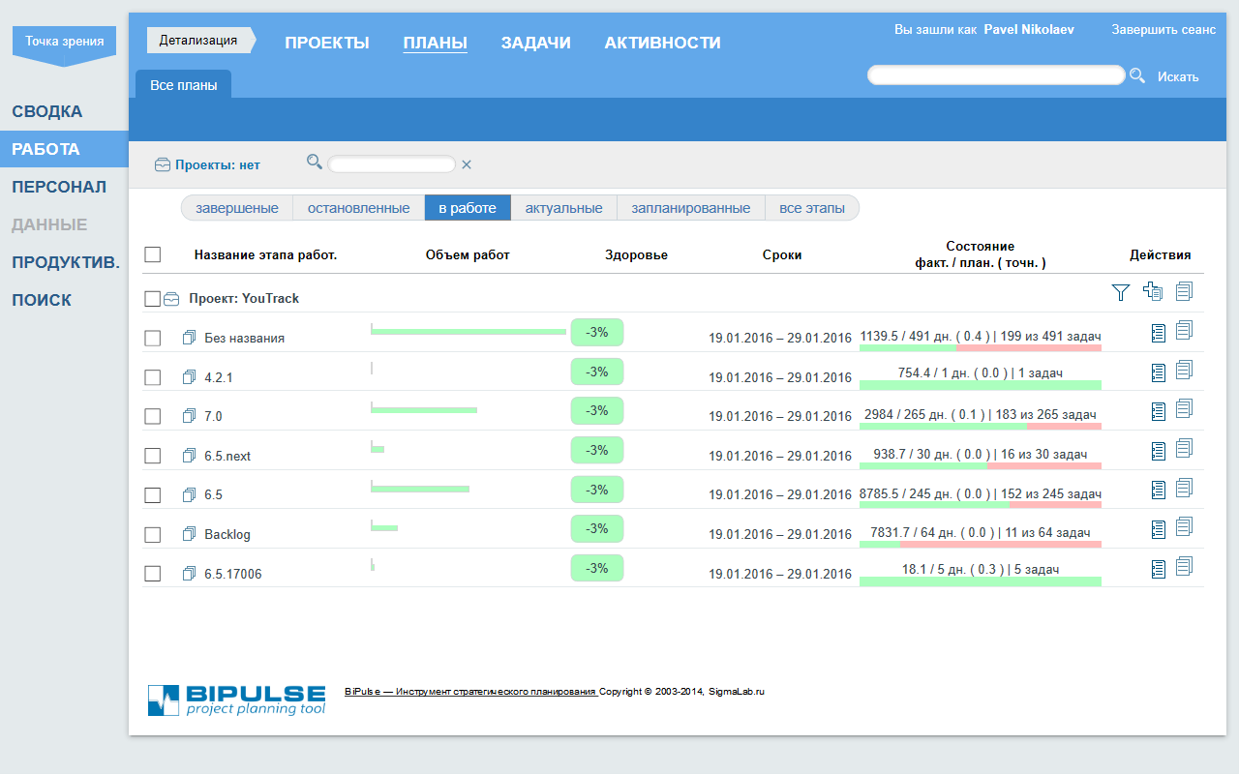Image resolution: width=1239 pixels, height=774 pixels.
Task: Click the filter funnel icon in YouTrack row
Action: pos(1121,292)
